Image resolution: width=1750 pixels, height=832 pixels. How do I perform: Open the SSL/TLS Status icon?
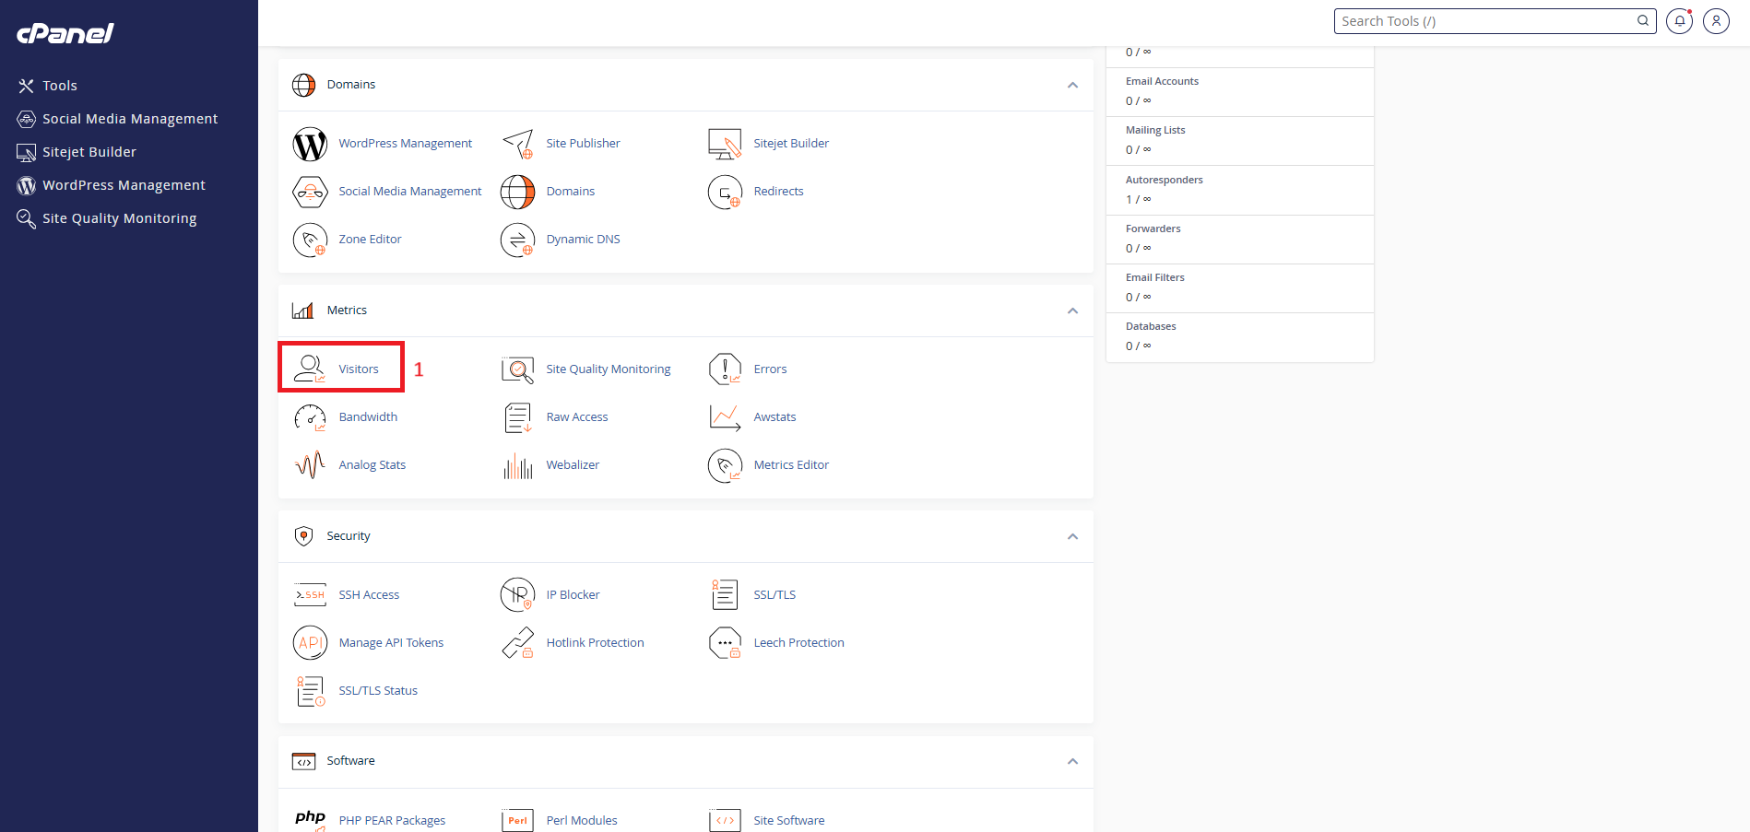[x=311, y=691]
